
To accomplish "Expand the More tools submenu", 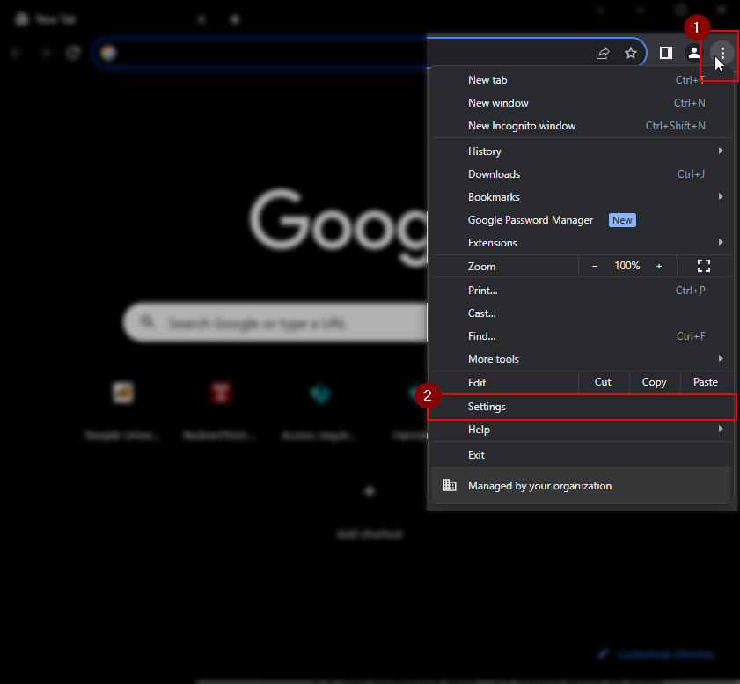I will [x=581, y=359].
